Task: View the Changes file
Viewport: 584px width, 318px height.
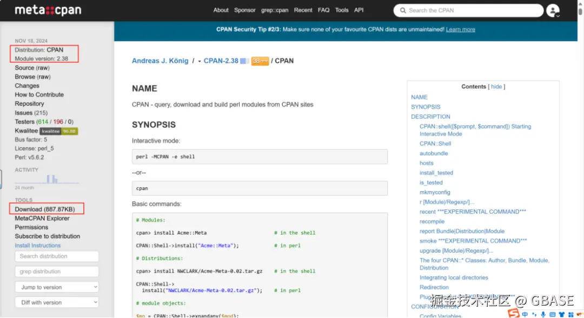Action: click(x=27, y=85)
